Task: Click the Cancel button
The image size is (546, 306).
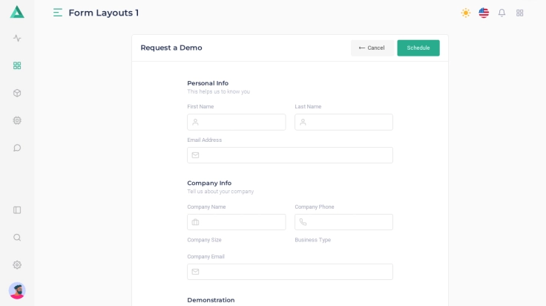Action: 372,48
